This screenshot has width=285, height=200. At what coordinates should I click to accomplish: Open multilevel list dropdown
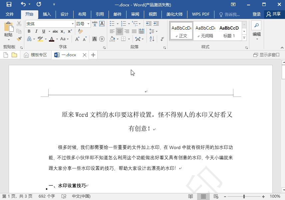pyautogui.click(x=140, y=24)
